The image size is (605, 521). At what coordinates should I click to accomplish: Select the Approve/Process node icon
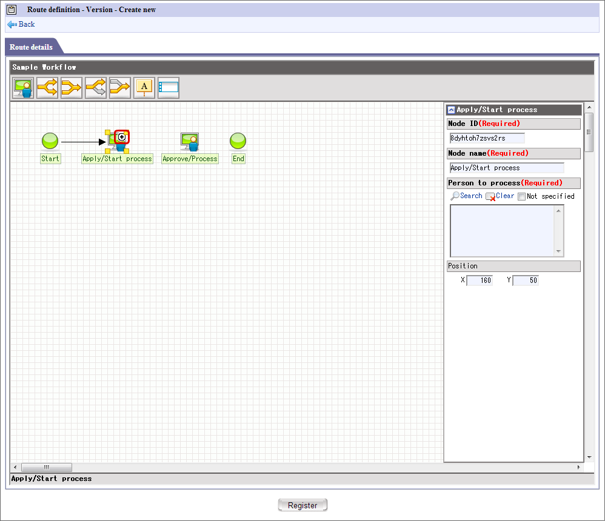[190, 142]
